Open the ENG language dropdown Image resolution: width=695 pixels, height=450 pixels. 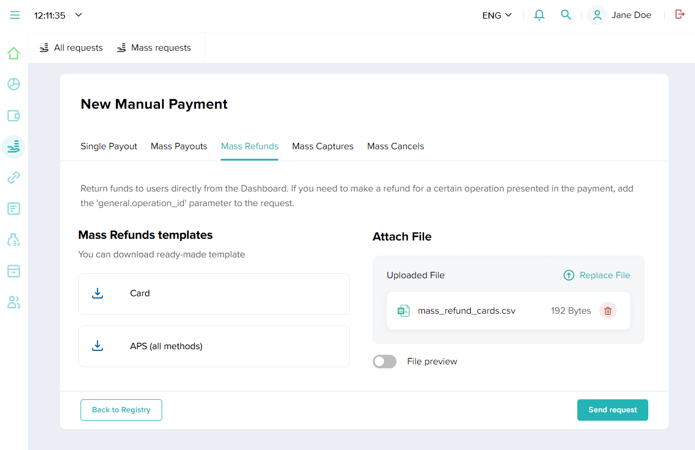497,15
